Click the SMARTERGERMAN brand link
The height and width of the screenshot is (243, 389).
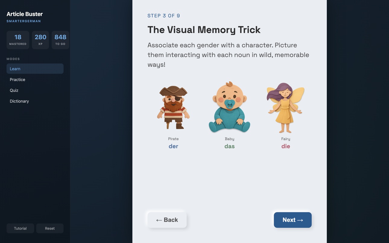24,21
